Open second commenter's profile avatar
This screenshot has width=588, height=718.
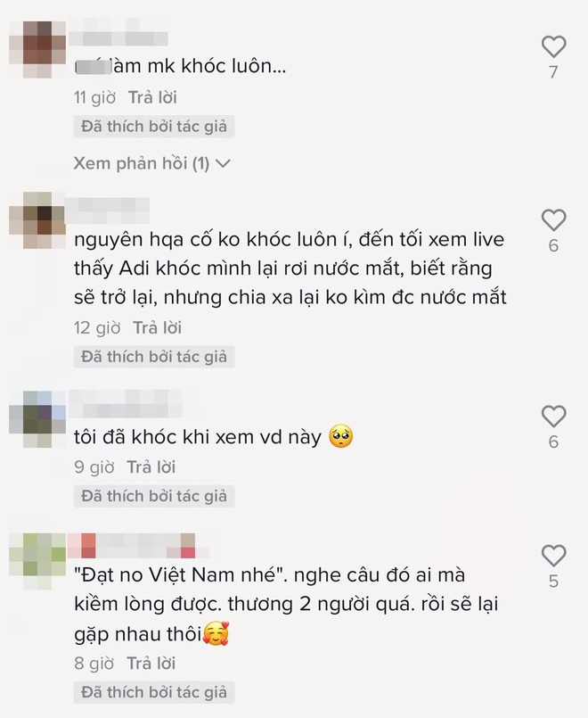pos(37,220)
